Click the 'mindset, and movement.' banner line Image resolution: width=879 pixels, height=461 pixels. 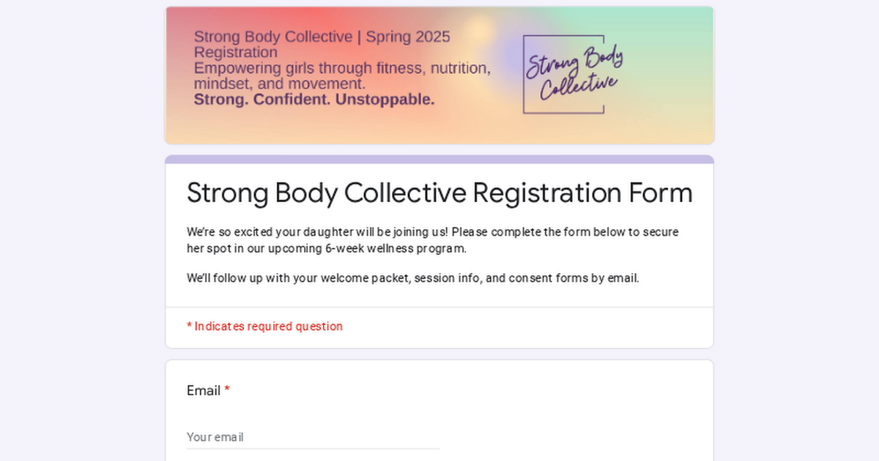(x=279, y=84)
